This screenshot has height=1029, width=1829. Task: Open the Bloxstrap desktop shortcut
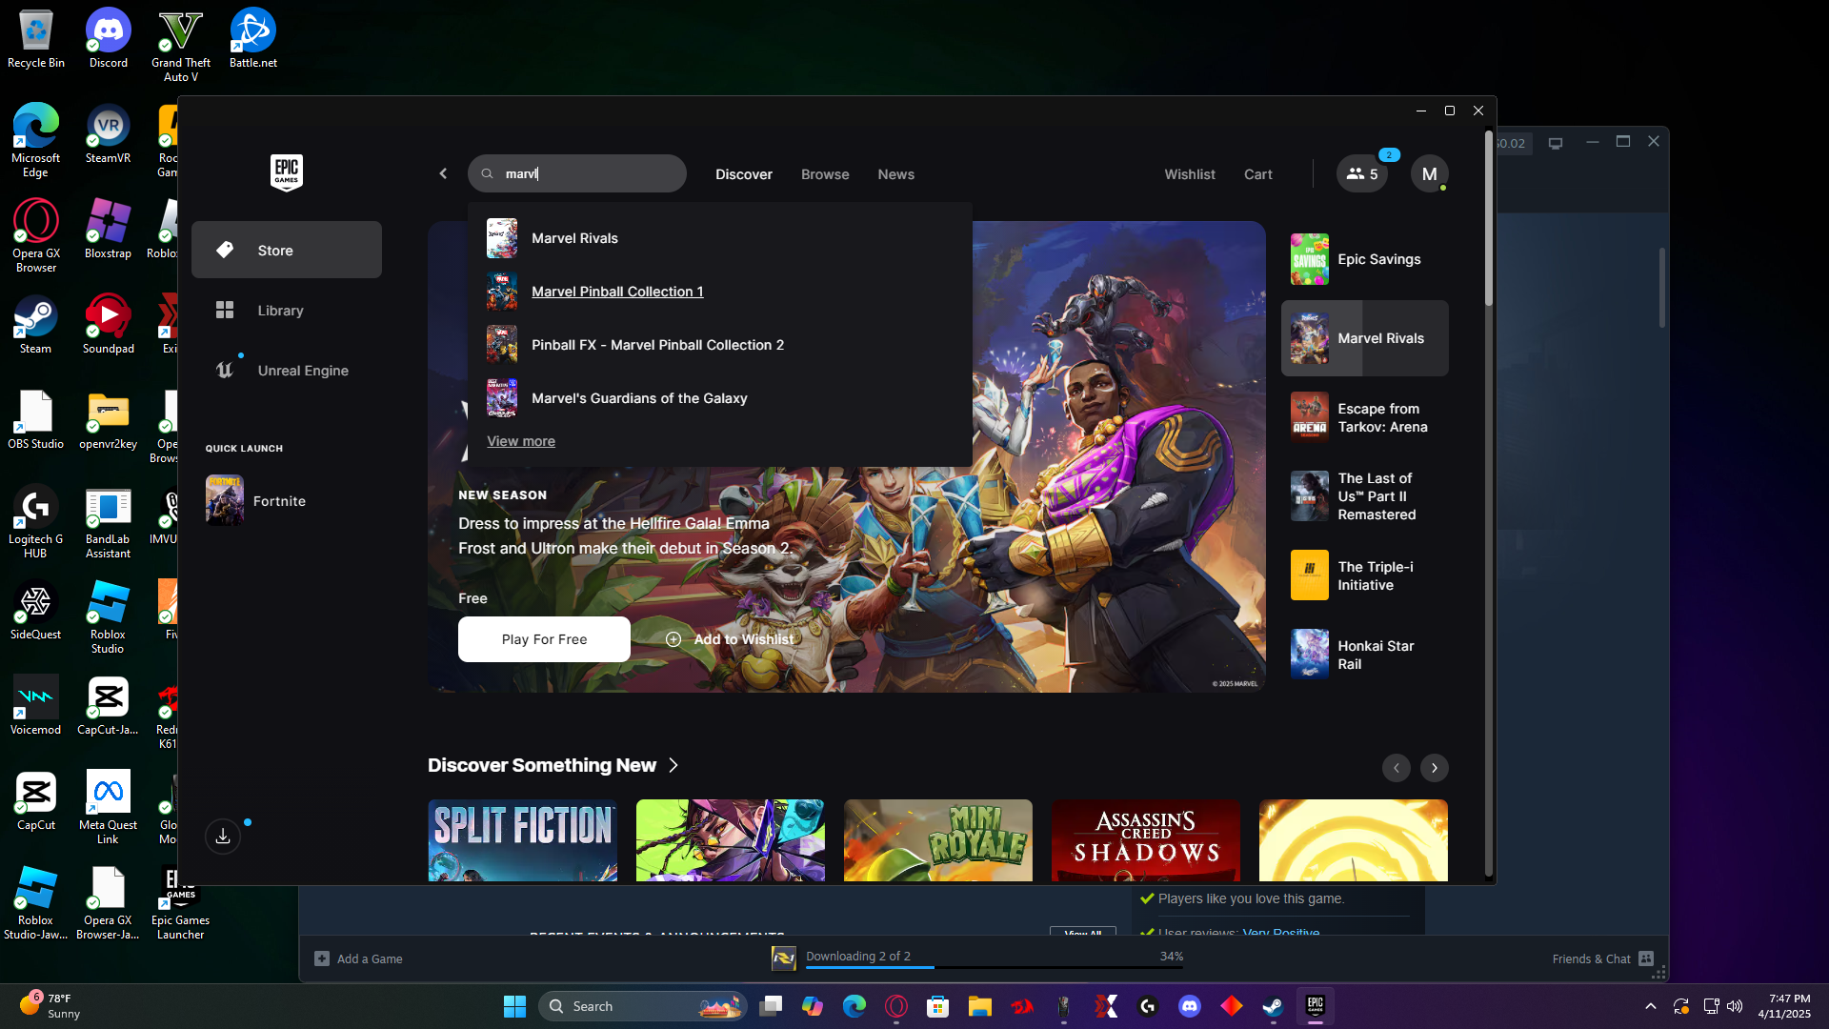(109, 230)
